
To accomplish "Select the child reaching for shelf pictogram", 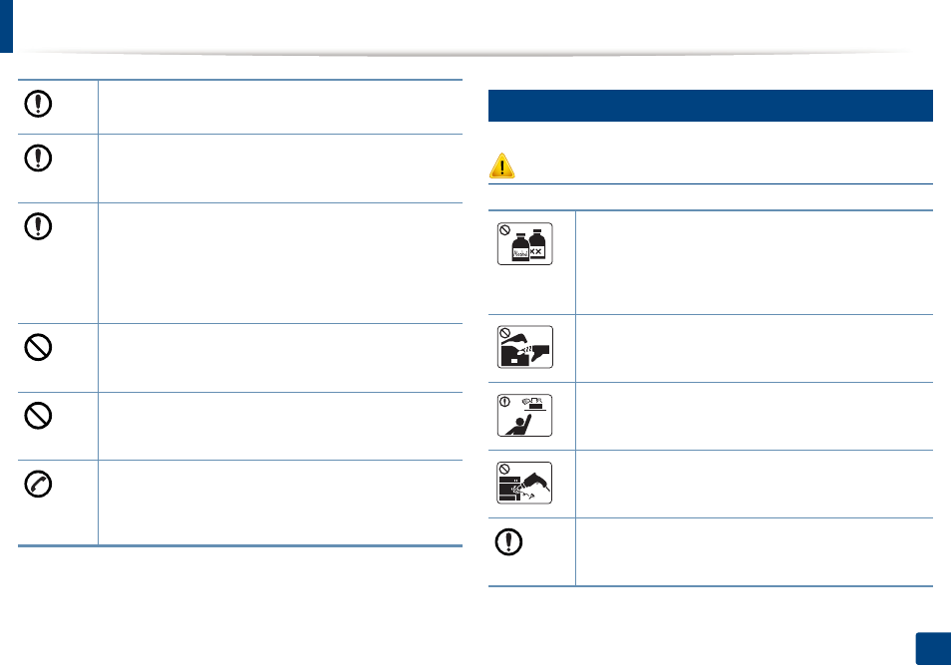I will [524, 415].
